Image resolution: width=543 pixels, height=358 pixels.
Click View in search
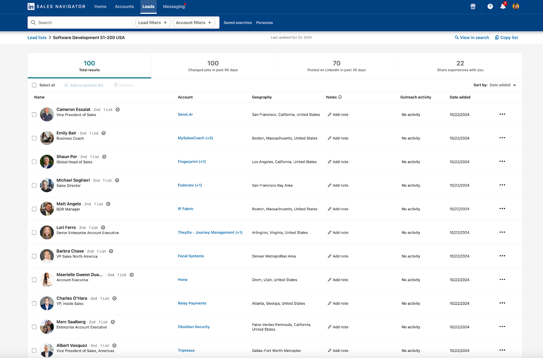(472, 38)
